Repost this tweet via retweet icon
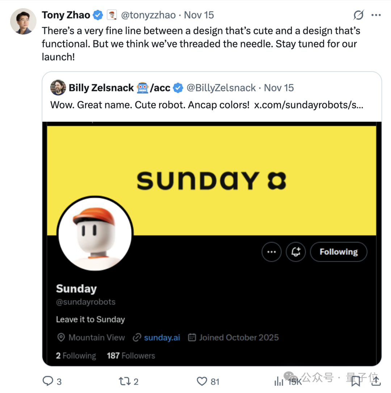The height and width of the screenshot is (393, 391). (124, 381)
